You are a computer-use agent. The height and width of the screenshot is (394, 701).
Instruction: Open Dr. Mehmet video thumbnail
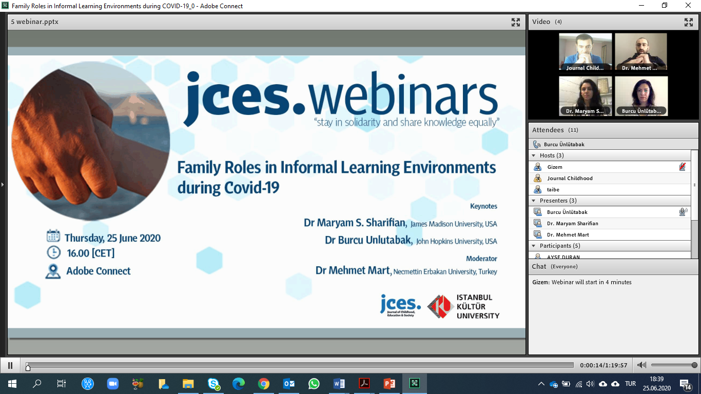641,51
